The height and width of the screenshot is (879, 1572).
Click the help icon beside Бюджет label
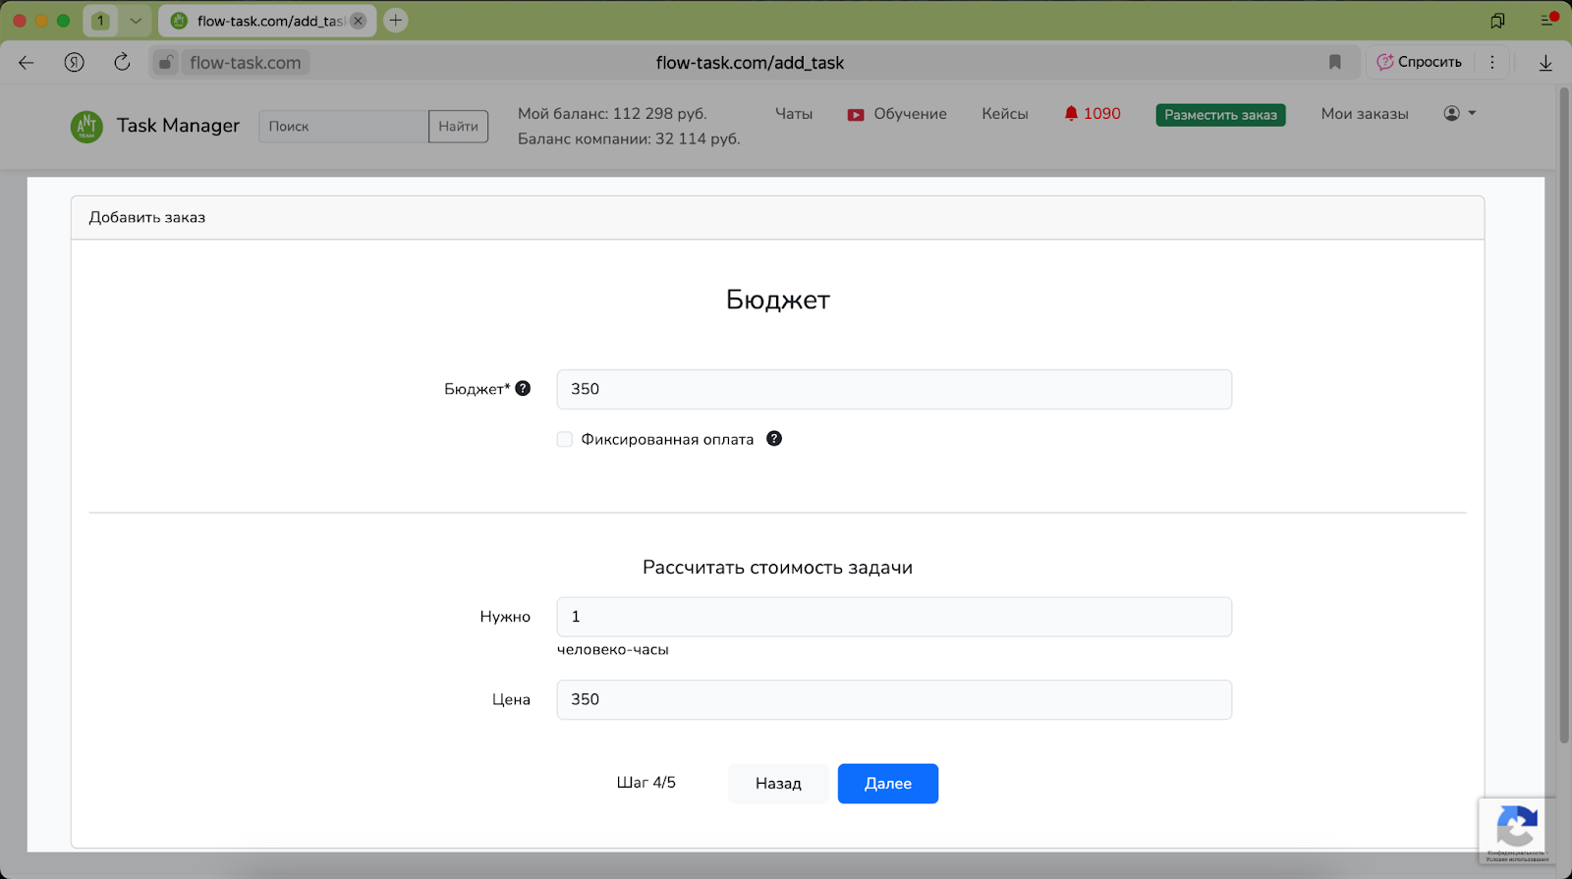click(523, 389)
